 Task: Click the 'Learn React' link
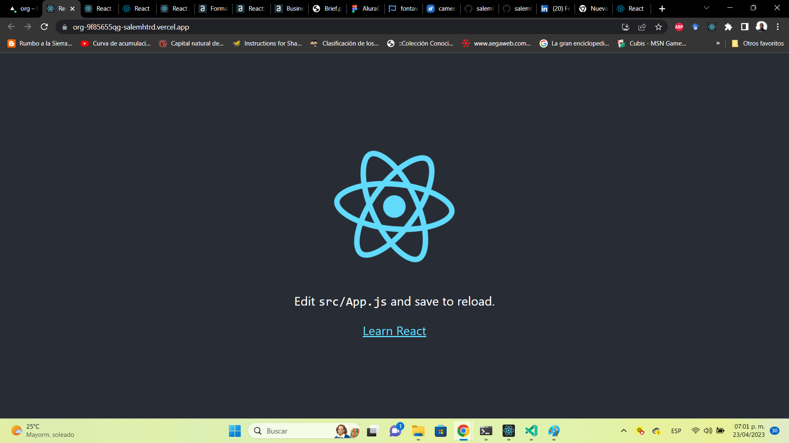coord(394,331)
